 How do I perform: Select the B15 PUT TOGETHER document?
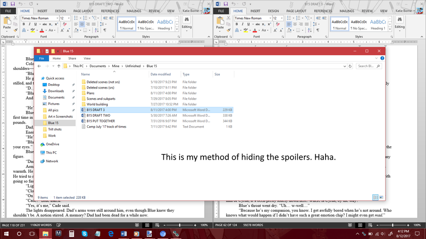tap(101, 121)
